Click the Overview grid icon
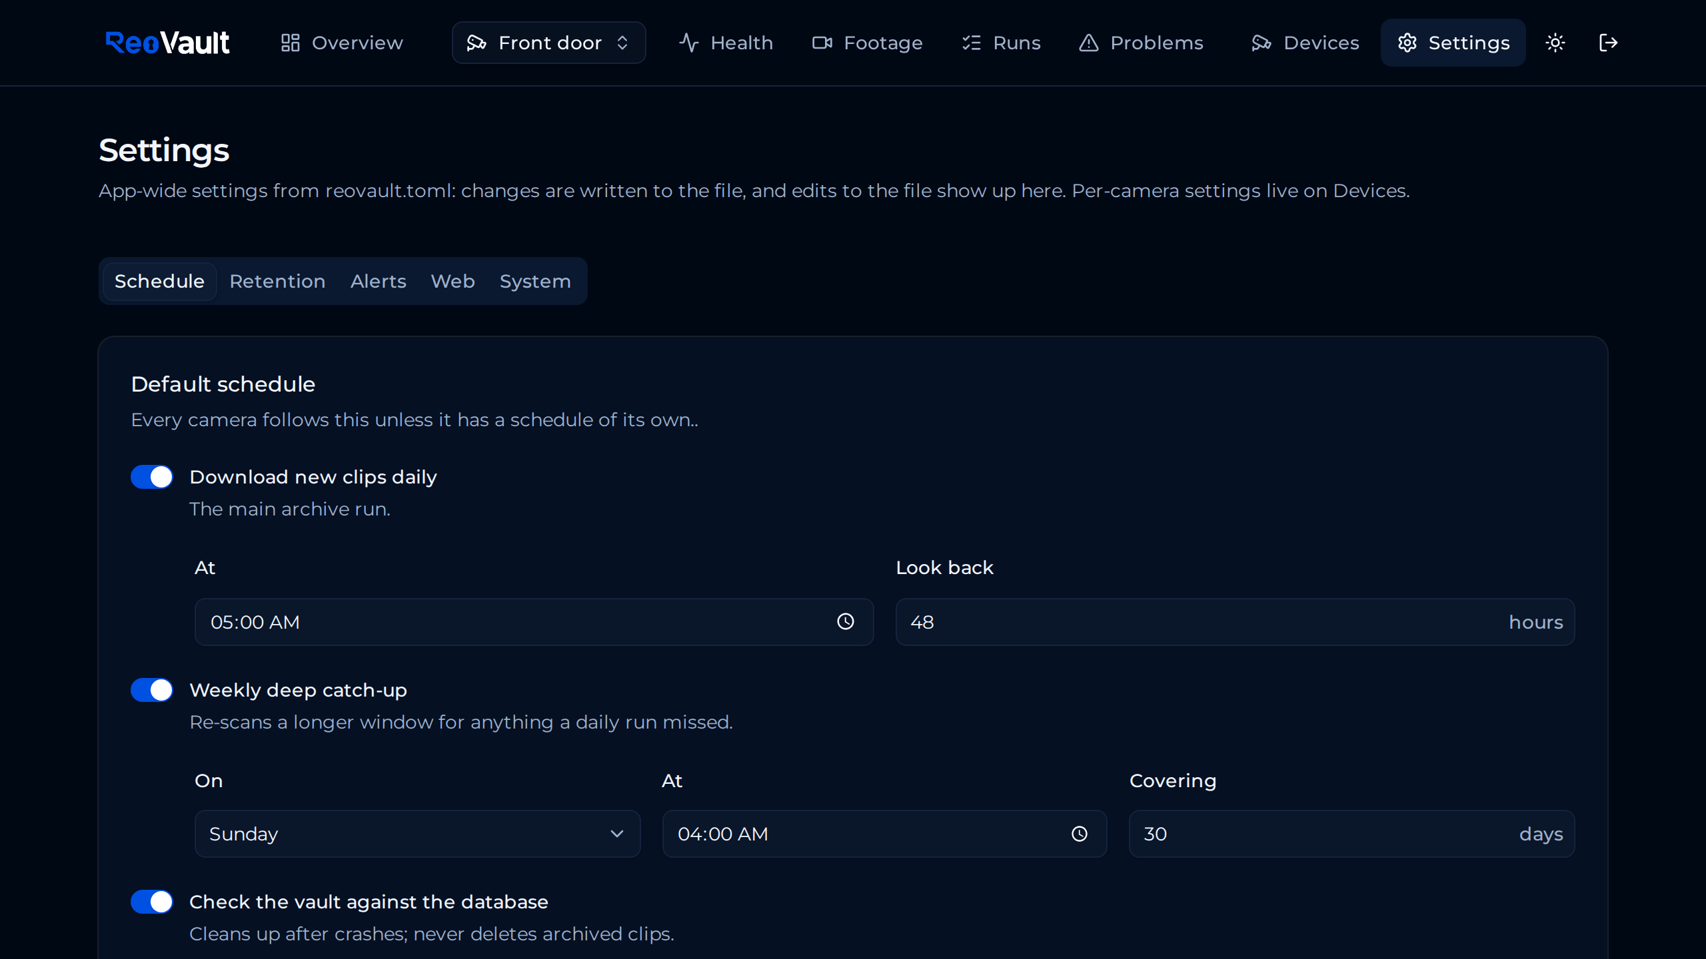 [291, 43]
